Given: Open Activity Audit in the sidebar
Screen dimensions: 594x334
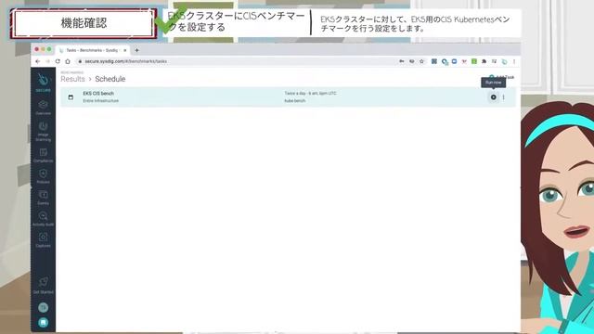Looking at the screenshot, I should (x=43, y=219).
